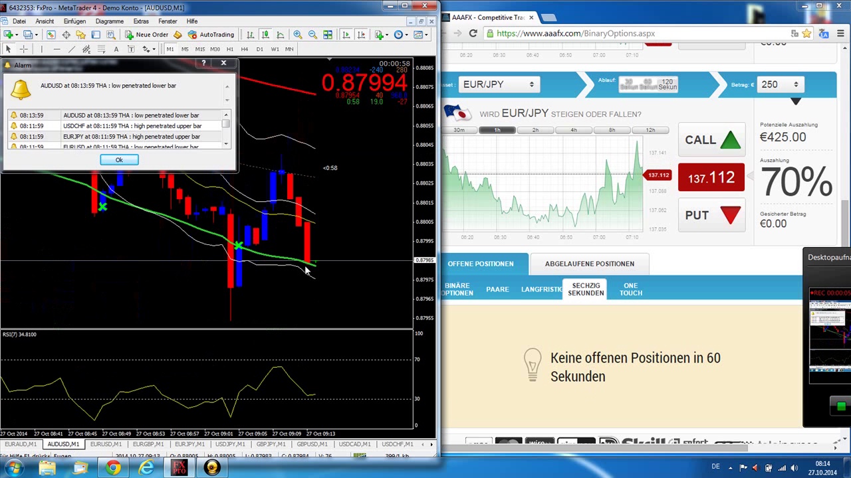Zoom out the chart with magnifier icon

(312, 35)
